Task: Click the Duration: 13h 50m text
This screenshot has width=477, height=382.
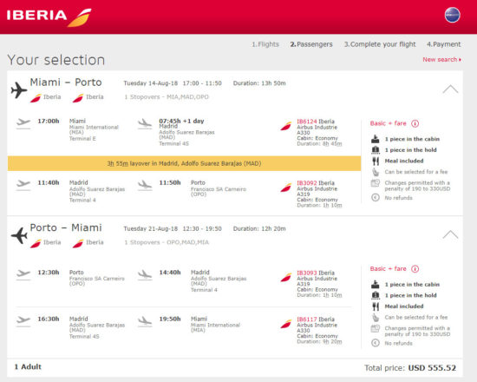Action: click(x=259, y=83)
